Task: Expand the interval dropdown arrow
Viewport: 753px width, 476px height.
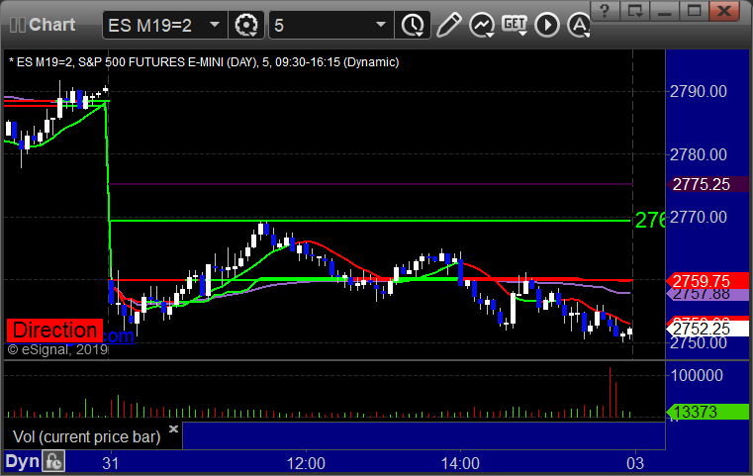Action: coord(381,25)
